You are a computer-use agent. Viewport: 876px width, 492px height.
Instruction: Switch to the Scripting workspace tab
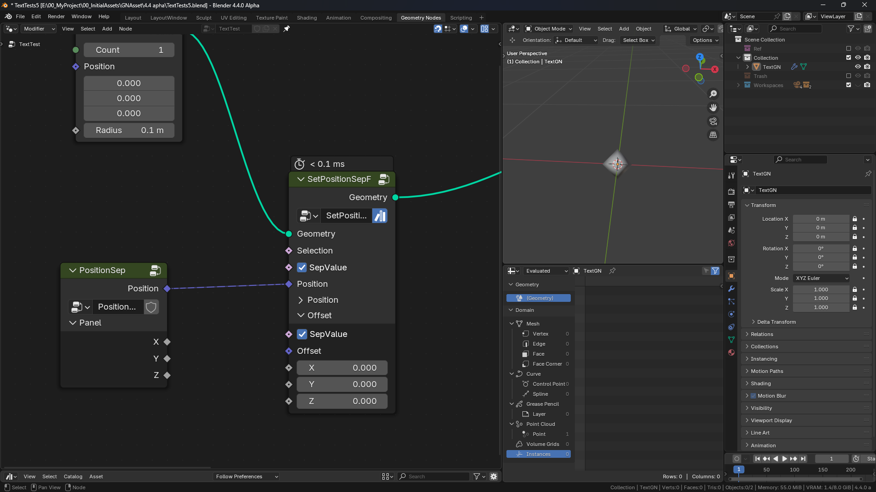pos(461,18)
